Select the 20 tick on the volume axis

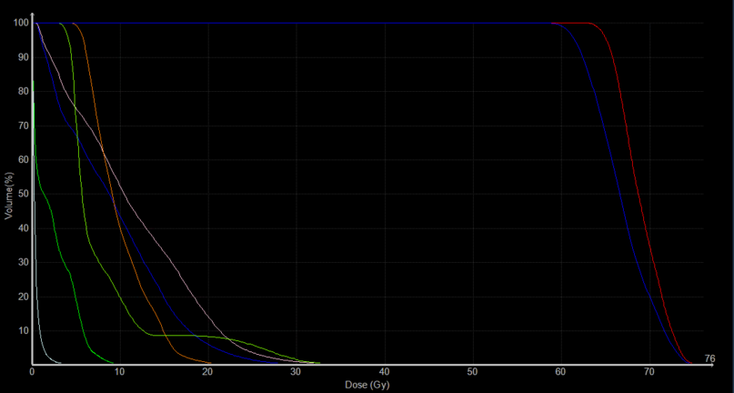point(22,297)
